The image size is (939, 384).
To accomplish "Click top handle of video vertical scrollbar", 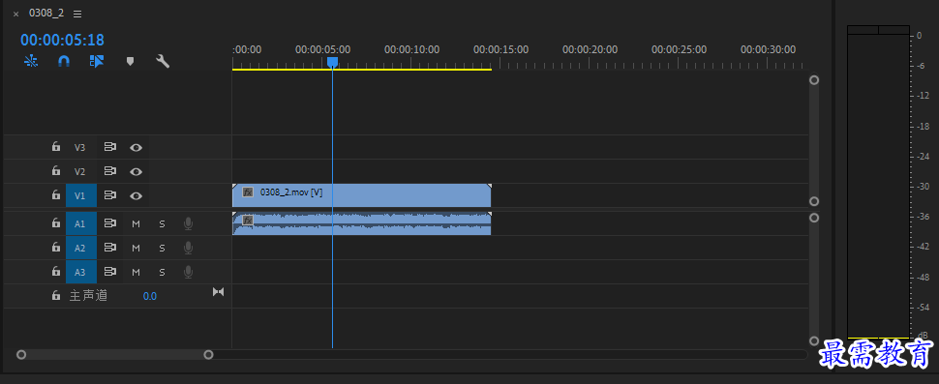I will (814, 80).
